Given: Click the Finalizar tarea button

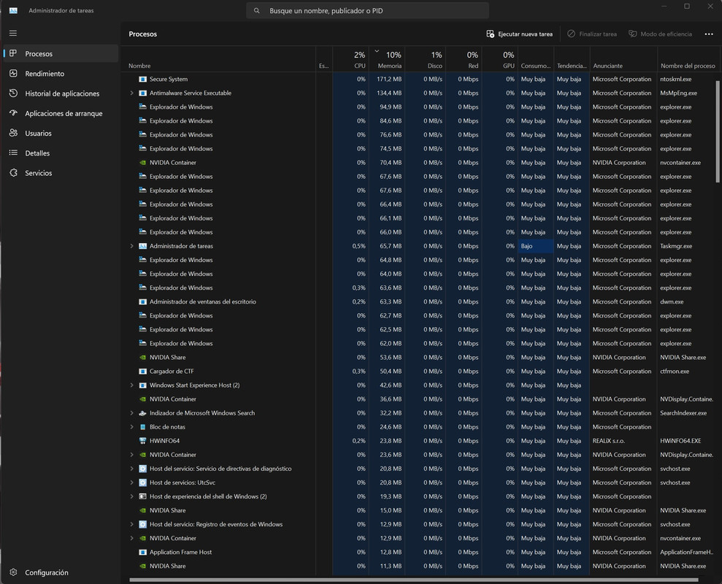Looking at the screenshot, I should pos(592,34).
